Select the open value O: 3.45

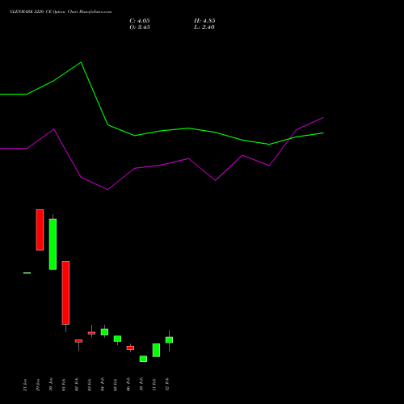pyautogui.click(x=140, y=27)
